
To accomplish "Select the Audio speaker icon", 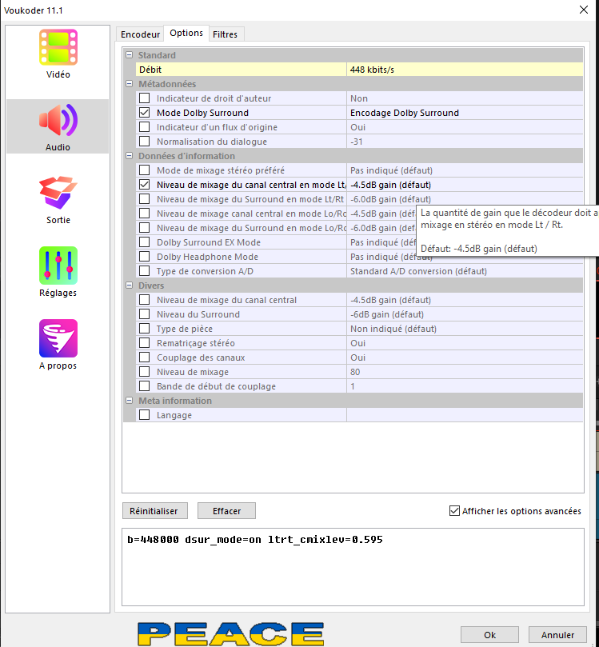I will coord(58,120).
